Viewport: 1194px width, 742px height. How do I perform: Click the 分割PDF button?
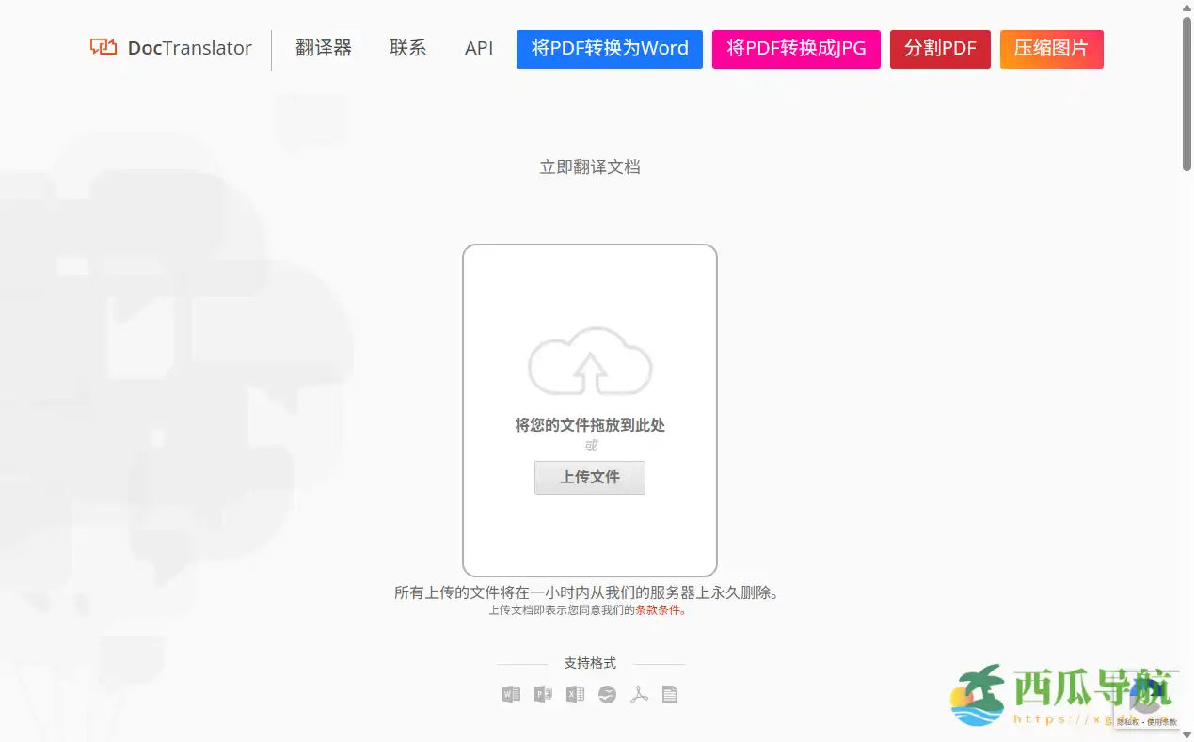[x=940, y=49]
